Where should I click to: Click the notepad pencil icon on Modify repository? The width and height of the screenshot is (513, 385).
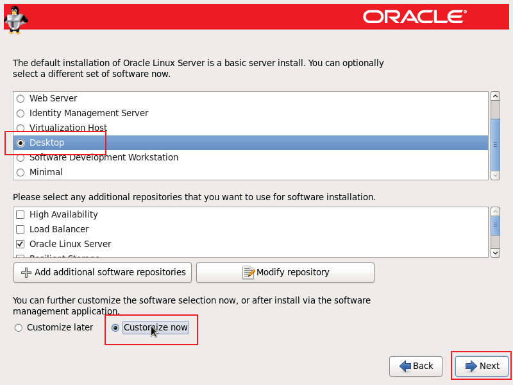coord(248,272)
